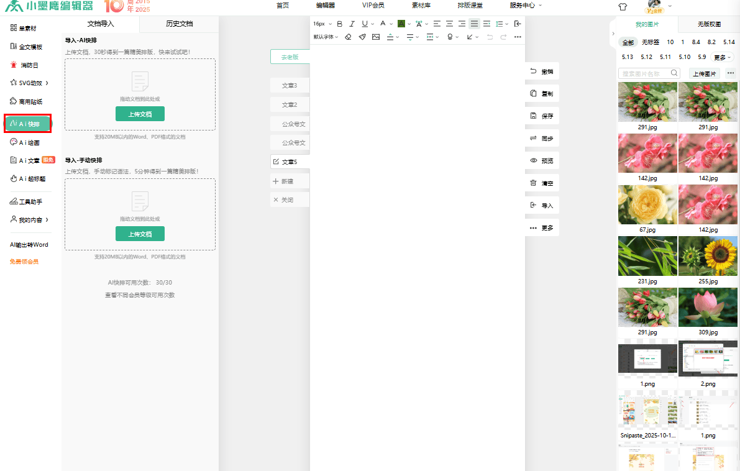
Task: Select the eraser clear-format tool
Action: tap(349, 37)
